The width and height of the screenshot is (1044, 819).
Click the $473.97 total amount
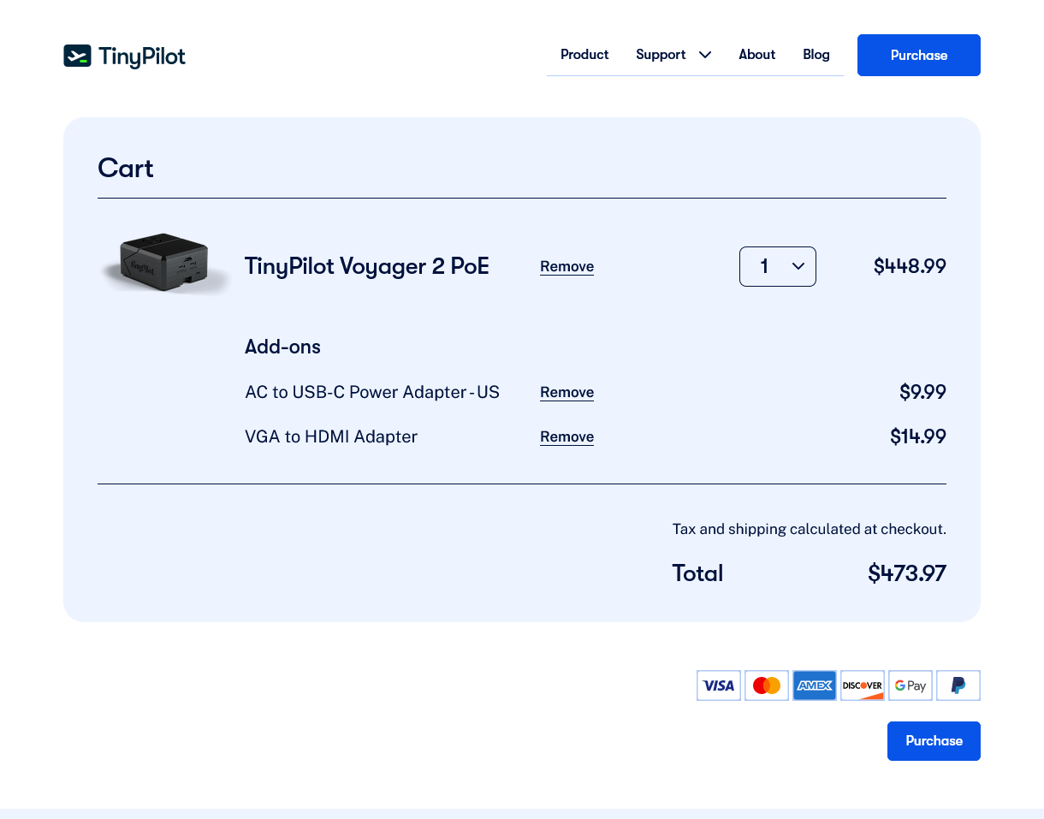click(907, 573)
